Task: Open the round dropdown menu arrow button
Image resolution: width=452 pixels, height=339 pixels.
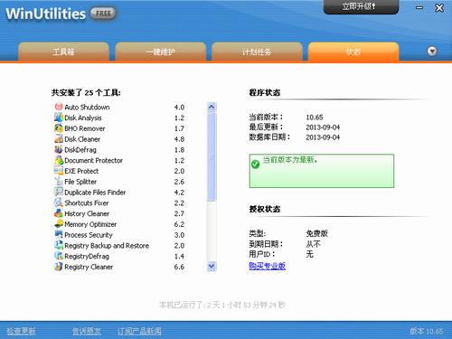Action: point(432,52)
